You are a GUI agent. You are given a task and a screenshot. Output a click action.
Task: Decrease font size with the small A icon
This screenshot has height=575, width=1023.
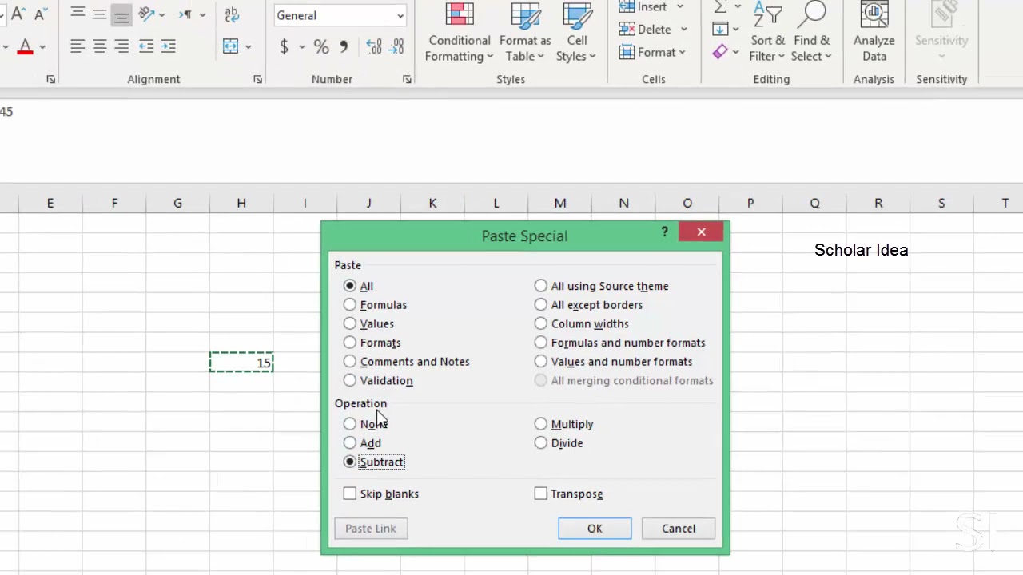(39, 14)
